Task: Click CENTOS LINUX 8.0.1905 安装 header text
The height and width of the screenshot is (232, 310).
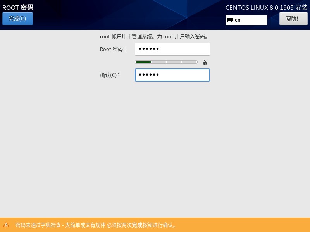Action: [x=267, y=7]
